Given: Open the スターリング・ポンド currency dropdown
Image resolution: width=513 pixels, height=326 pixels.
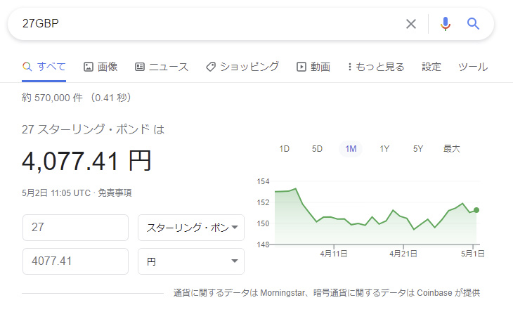Looking at the screenshot, I should 191,228.
